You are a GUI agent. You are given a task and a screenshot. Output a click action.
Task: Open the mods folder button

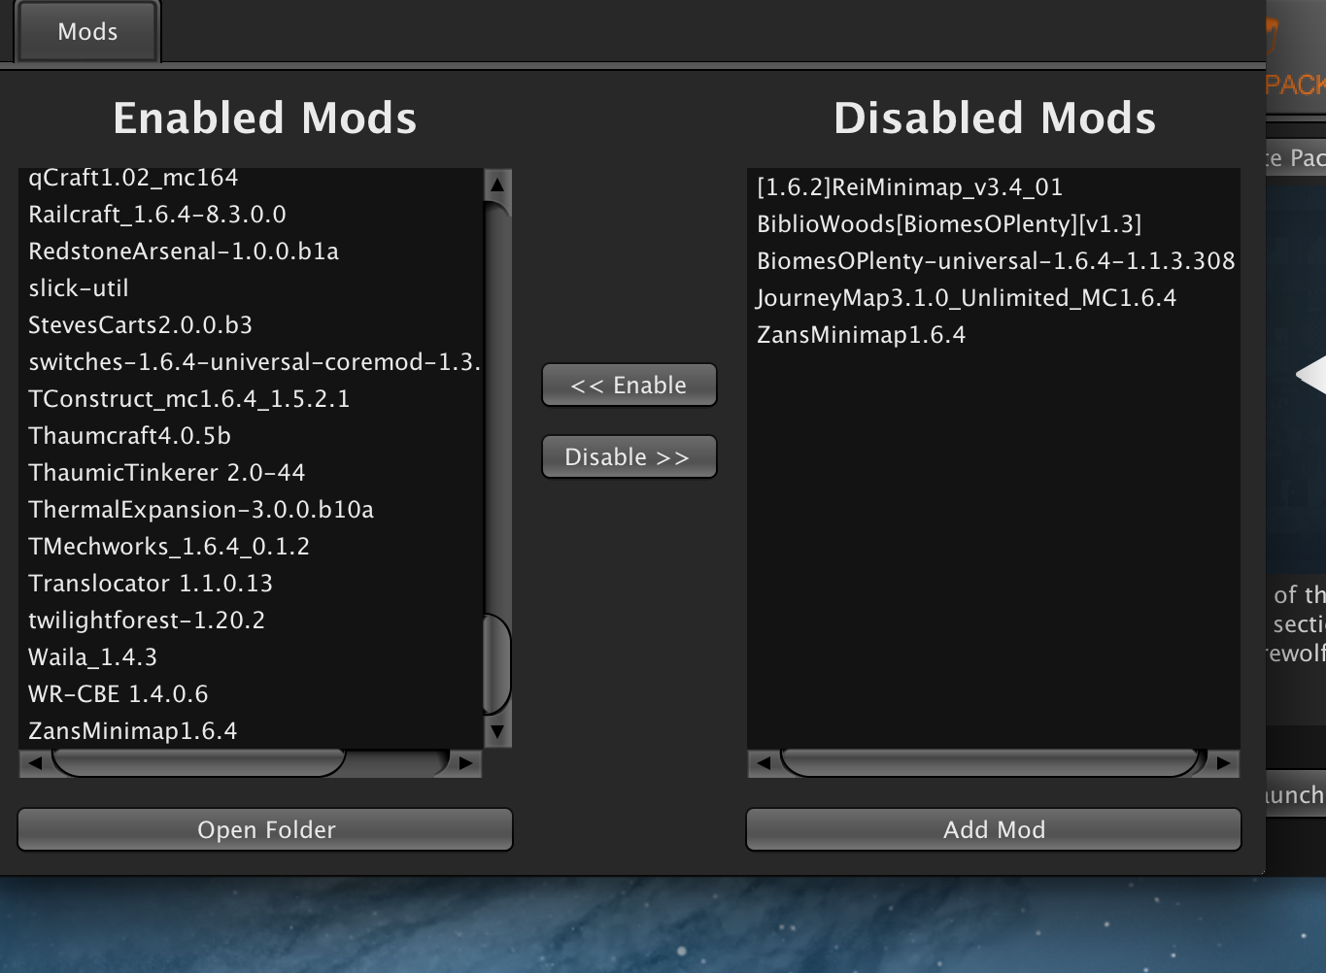(265, 830)
